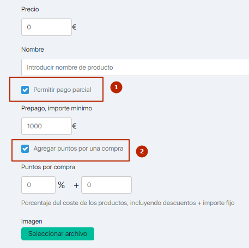Focus the Nombre product name field
Viewport: 249px width, 248px height.
(135, 67)
